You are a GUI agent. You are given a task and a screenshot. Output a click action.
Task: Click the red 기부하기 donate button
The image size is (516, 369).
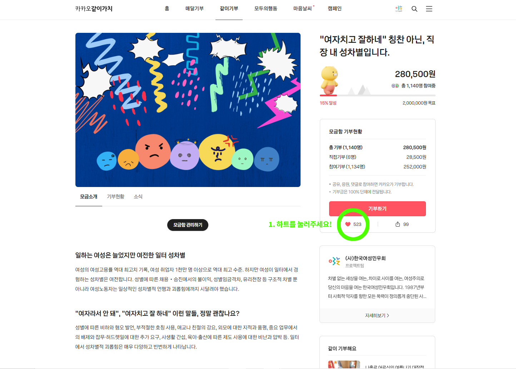click(377, 209)
